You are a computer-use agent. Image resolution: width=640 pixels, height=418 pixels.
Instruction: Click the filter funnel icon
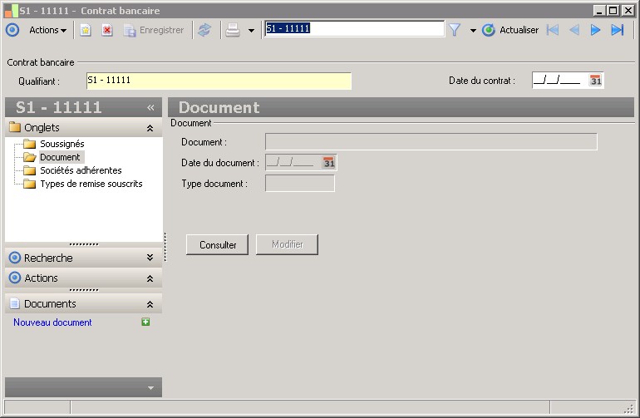point(455,30)
